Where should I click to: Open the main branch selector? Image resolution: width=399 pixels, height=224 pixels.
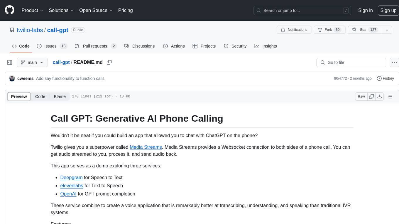[32, 62]
